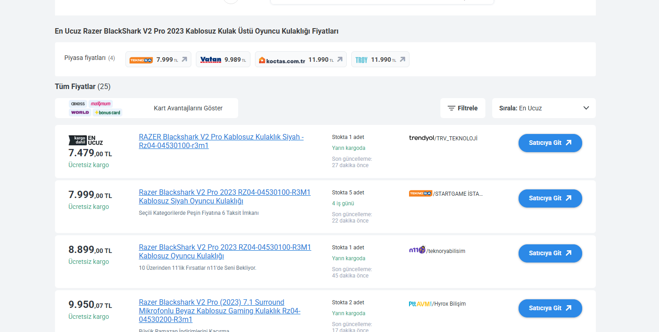The image size is (659, 332).
Task: Click Satıcıya Git for the n11 offer
Action: 550,253
